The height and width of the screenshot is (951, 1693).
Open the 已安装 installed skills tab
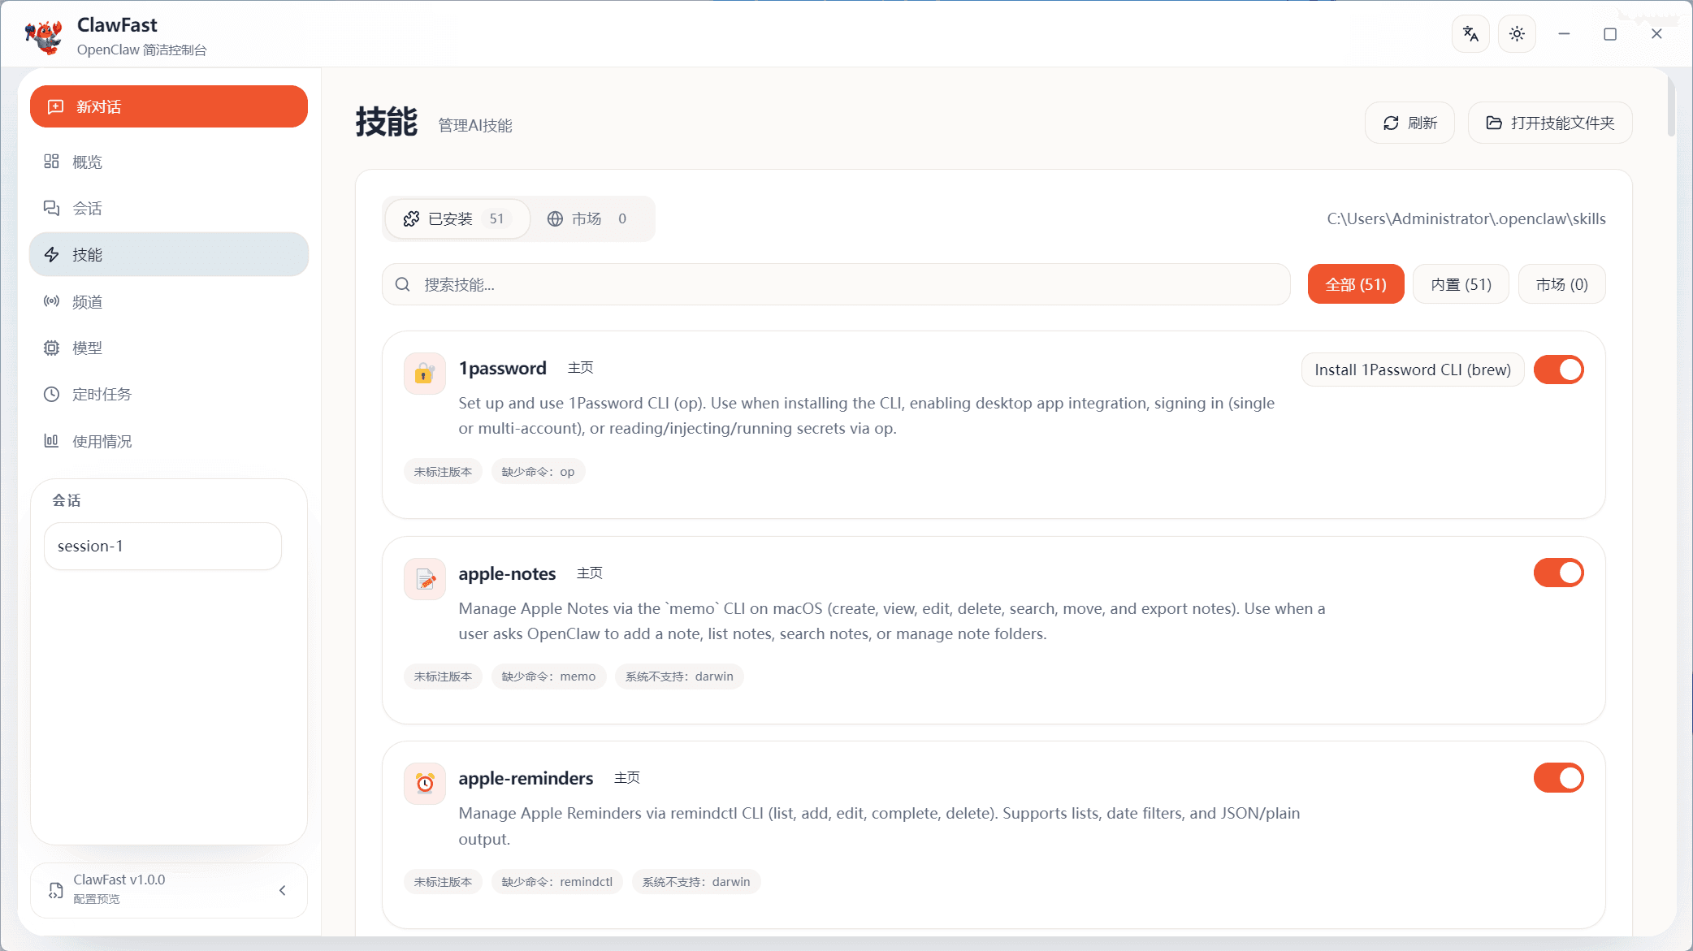click(x=457, y=218)
